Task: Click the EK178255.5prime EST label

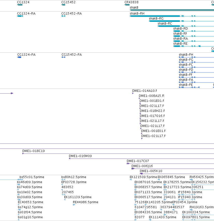Action: [177, 182]
